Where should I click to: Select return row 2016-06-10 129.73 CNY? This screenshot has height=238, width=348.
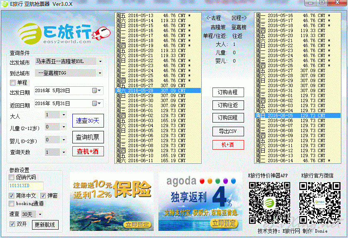298,140
